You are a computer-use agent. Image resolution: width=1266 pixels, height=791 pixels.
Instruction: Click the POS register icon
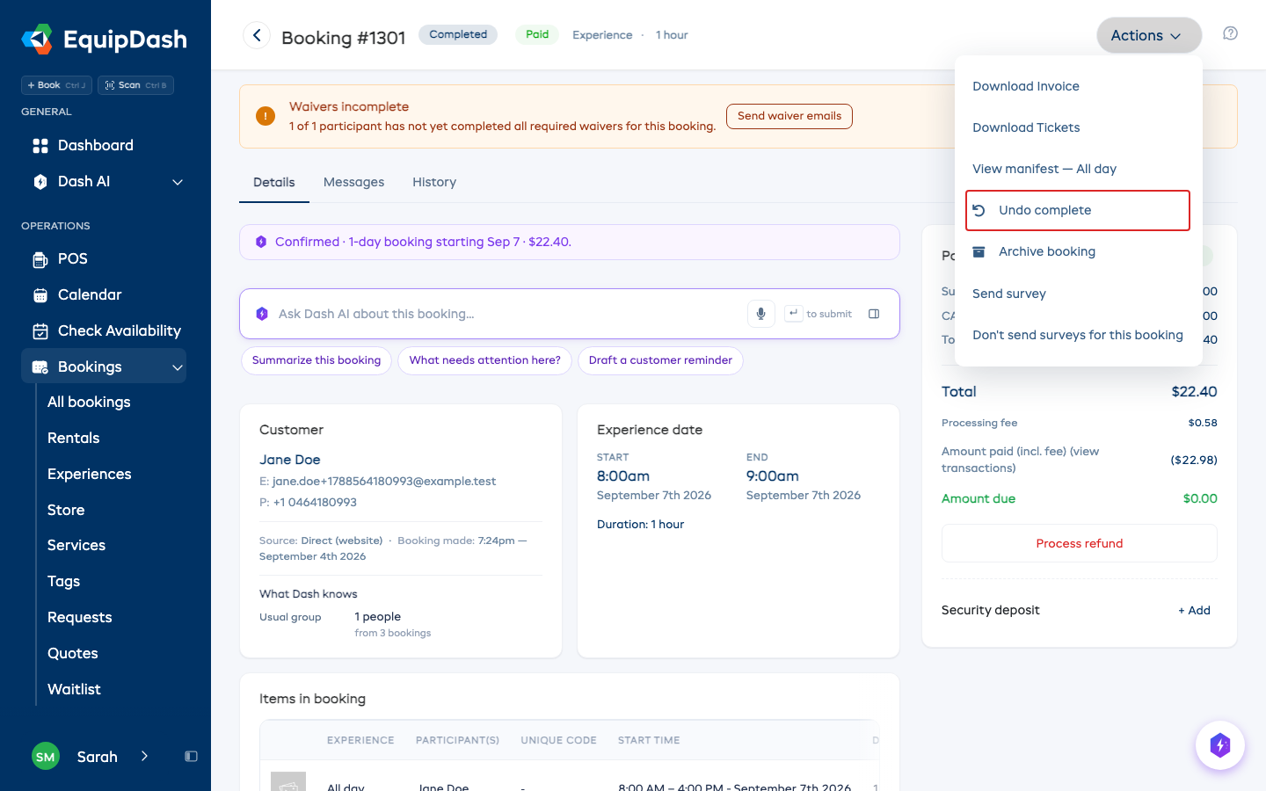pyautogui.click(x=40, y=259)
